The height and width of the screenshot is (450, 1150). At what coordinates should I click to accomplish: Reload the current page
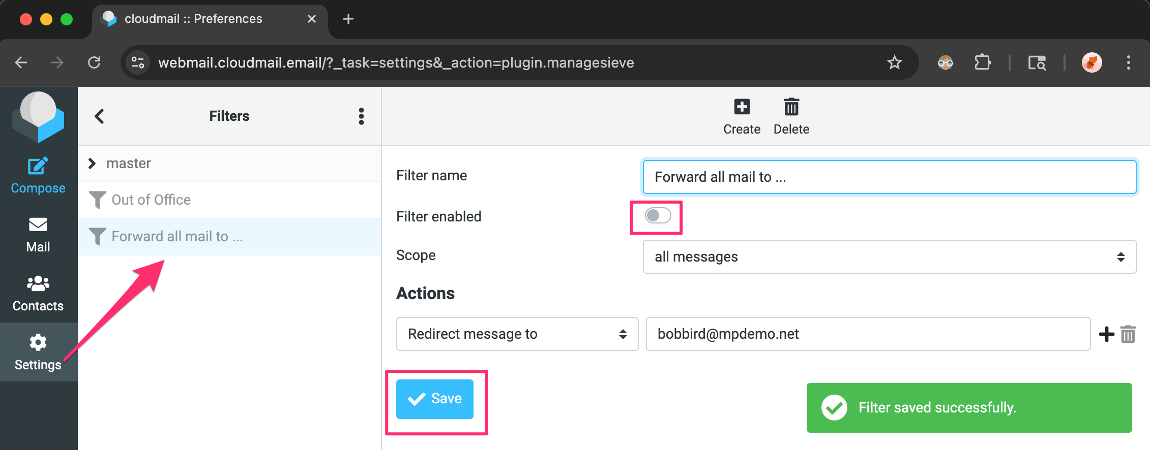coord(94,62)
